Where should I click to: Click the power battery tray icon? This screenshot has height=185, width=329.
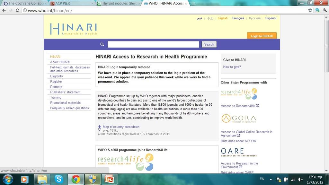coord(286,180)
